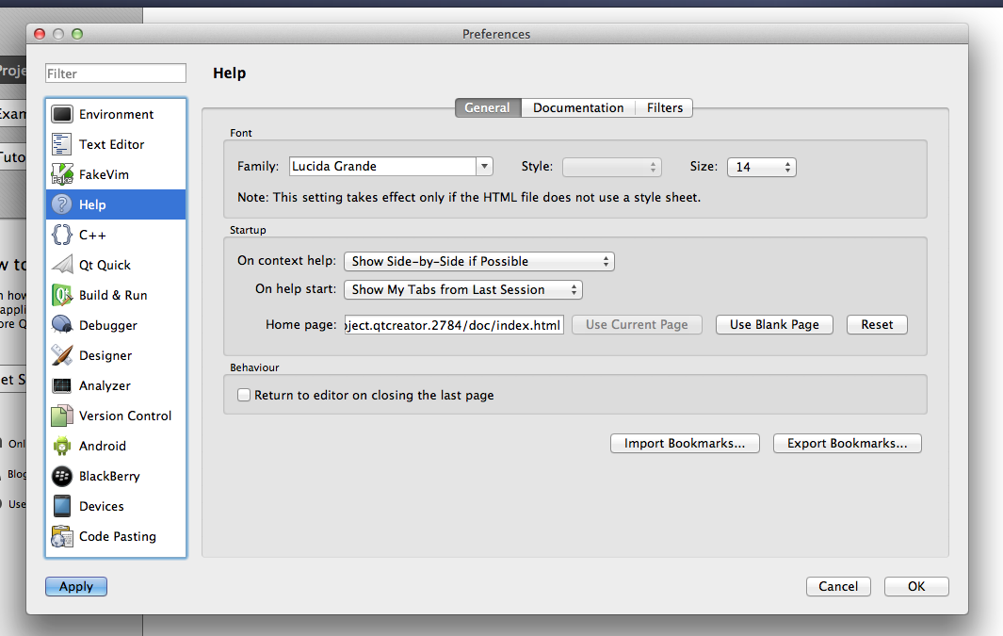Open the On context help dropdown
Image resolution: width=1003 pixels, height=636 pixels.
point(478,261)
